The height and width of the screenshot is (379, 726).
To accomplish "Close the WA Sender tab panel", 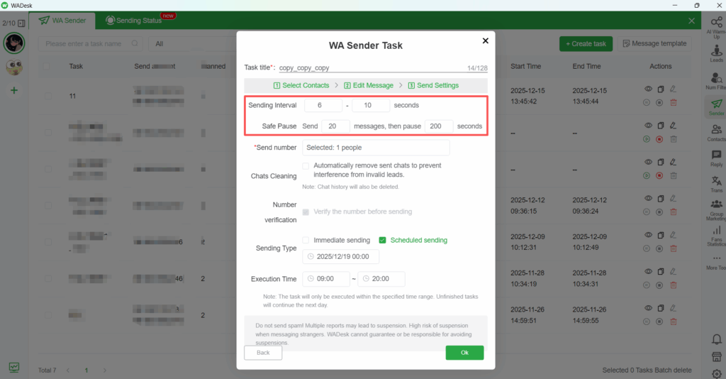I will tap(691, 21).
